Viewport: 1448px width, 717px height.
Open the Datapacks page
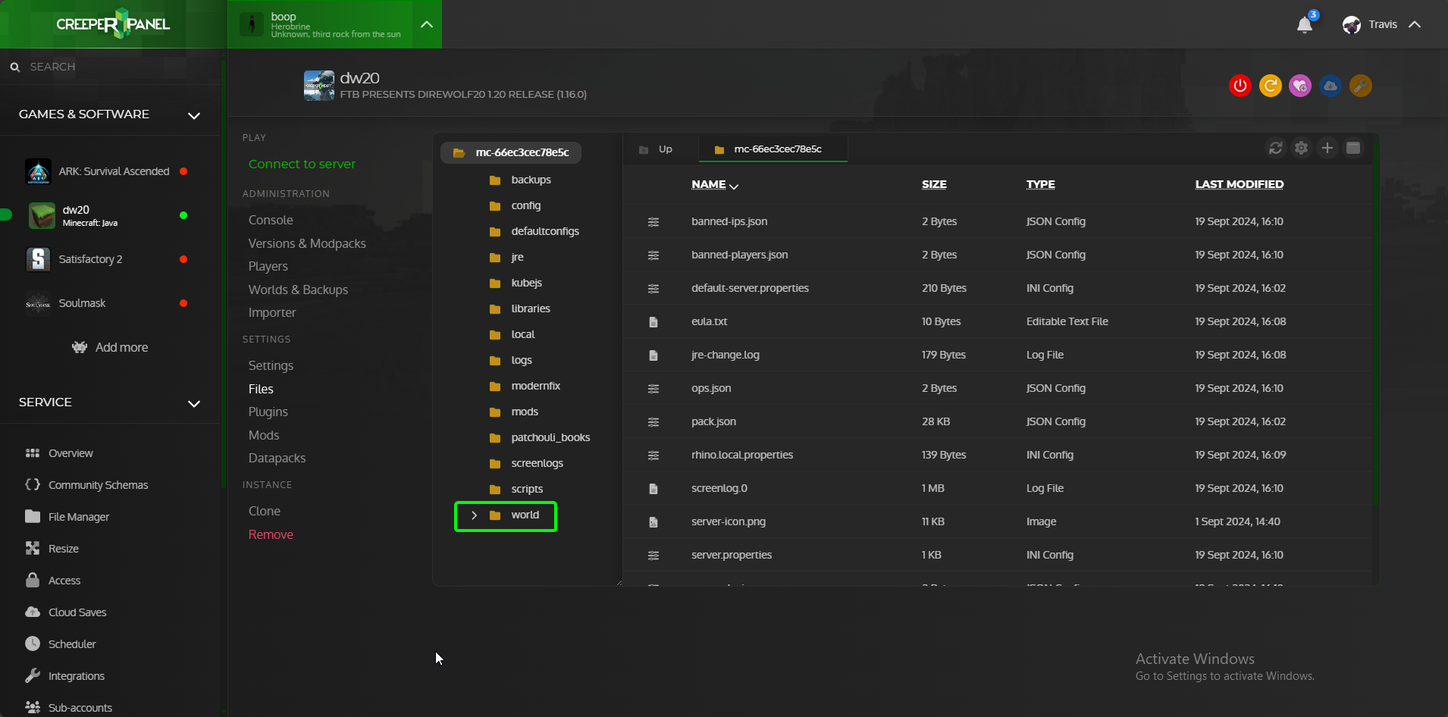coord(277,458)
